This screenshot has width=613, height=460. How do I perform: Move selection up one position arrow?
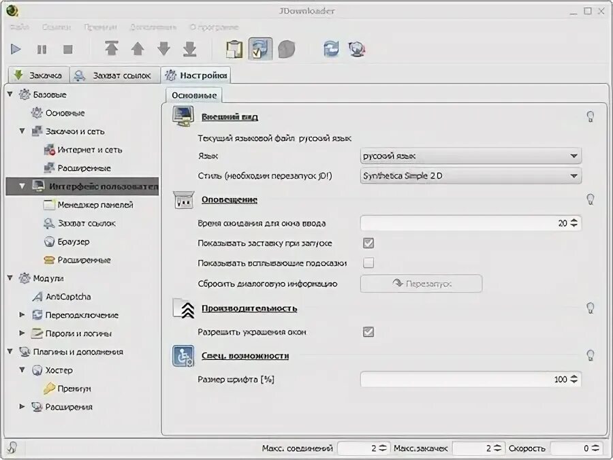click(x=138, y=49)
